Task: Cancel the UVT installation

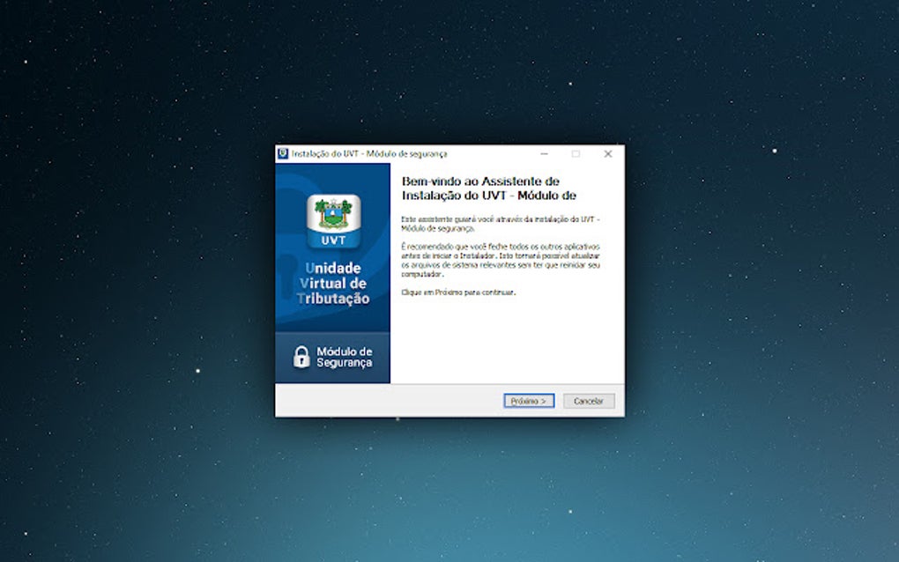Action: [588, 400]
